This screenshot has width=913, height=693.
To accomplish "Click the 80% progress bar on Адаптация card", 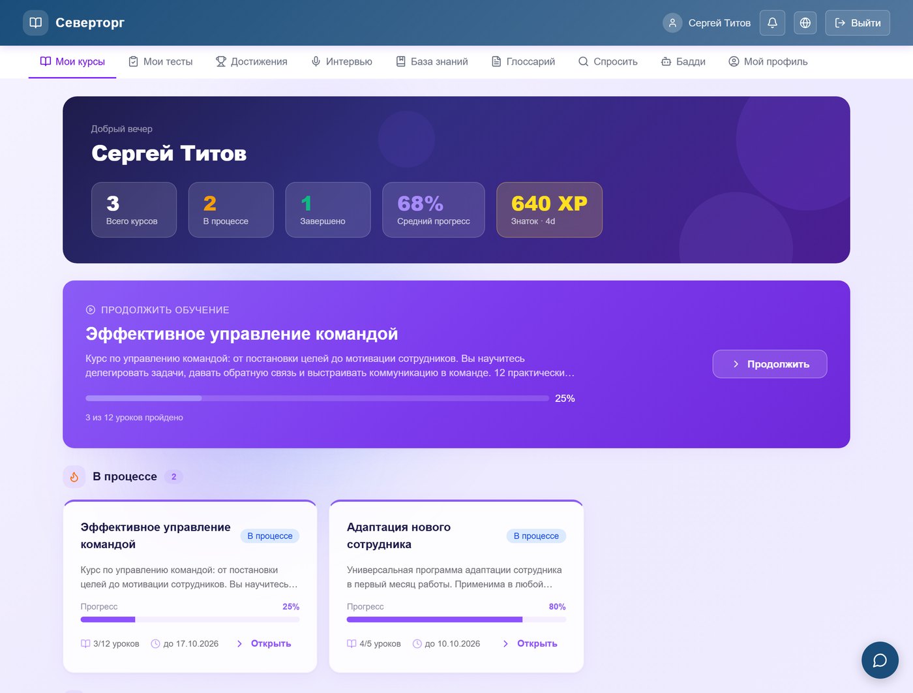I will 456,619.
